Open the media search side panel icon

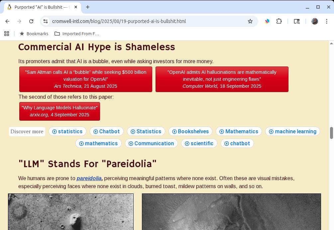(x=297, y=21)
